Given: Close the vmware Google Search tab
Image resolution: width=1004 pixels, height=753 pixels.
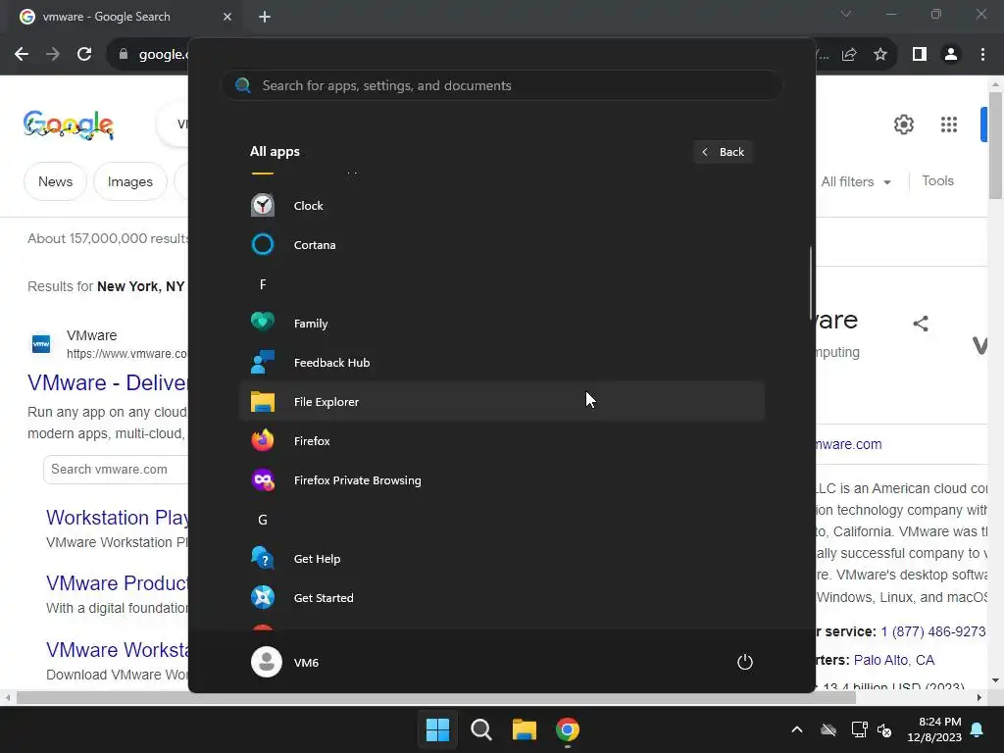Looking at the screenshot, I should tap(227, 17).
